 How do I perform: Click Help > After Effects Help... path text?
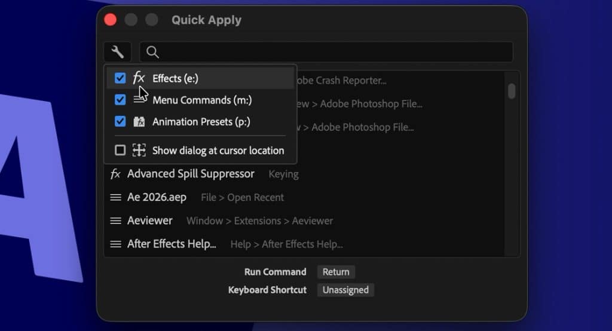coord(286,244)
